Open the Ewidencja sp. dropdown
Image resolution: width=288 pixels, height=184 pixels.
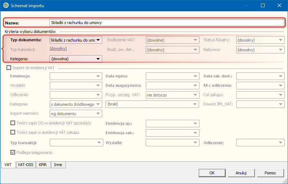click(172, 124)
